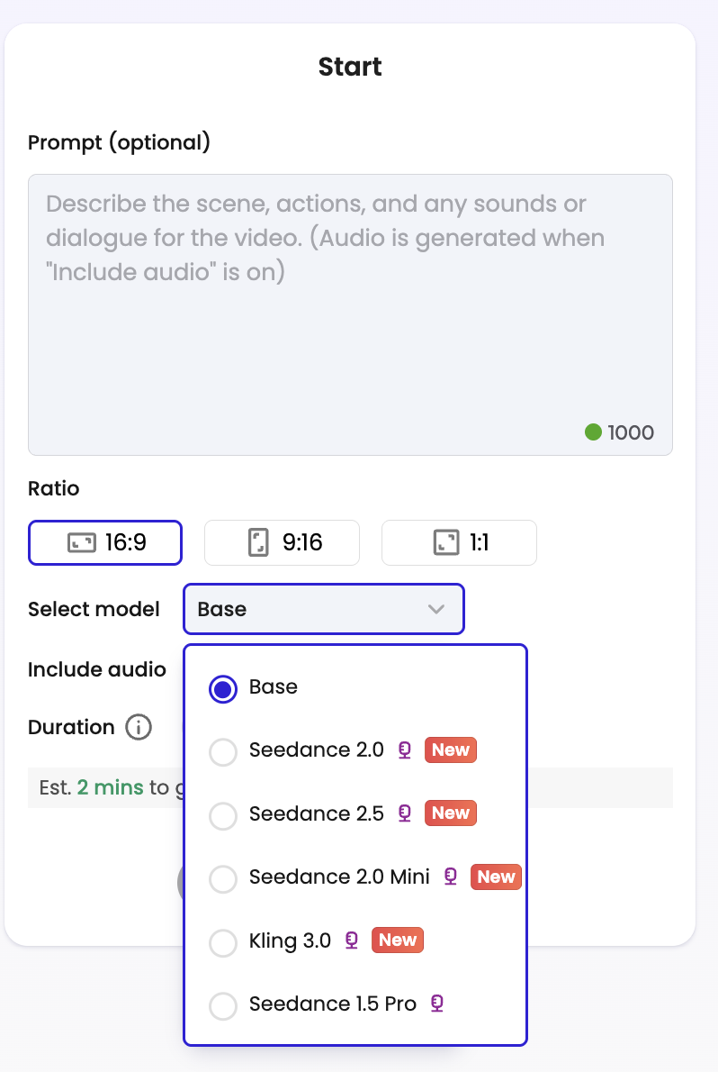This screenshot has height=1072, width=718.
Task: Pick Seedance 1.5 Pro from the model list
Action: (332, 1004)
